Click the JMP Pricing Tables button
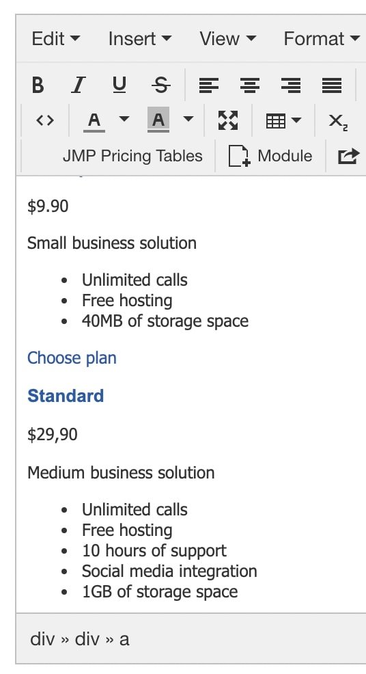Image resolution: width=366 pixels, height=674 pixels. 132,156
